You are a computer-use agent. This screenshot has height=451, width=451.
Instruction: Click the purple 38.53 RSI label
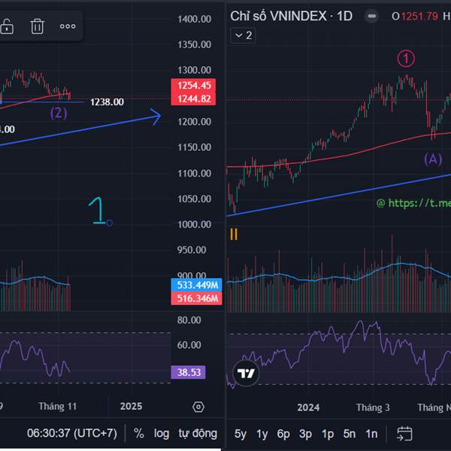pyautogui.click(x=189, y=372)
